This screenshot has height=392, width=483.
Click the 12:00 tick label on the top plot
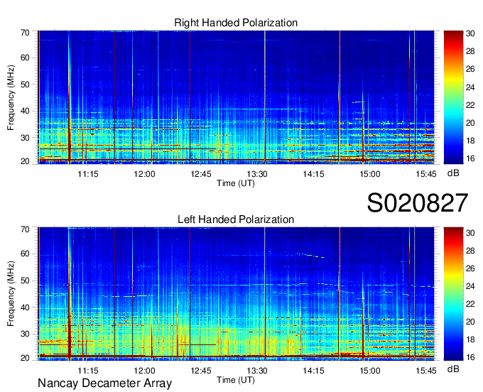(x=144, y=174)
